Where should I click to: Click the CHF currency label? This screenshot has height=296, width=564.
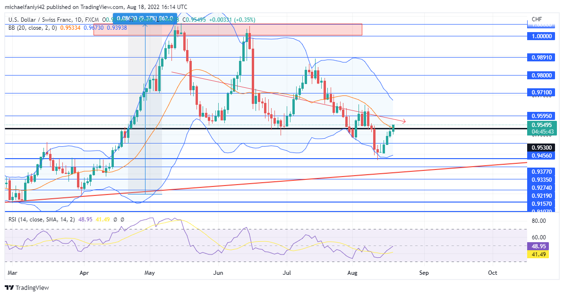tap(537, 19)
